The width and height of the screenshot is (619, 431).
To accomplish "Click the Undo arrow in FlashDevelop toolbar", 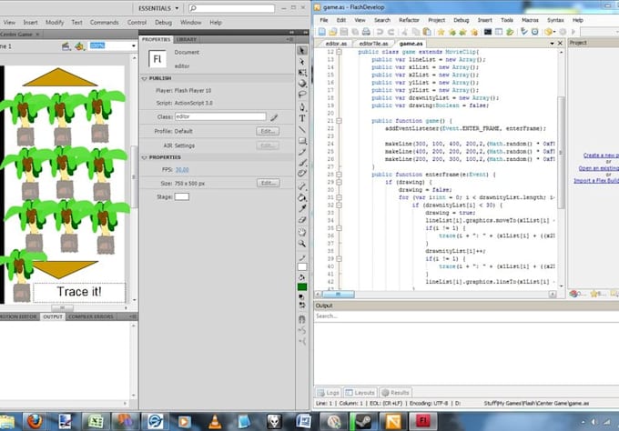I will click(x=380, y=32).
